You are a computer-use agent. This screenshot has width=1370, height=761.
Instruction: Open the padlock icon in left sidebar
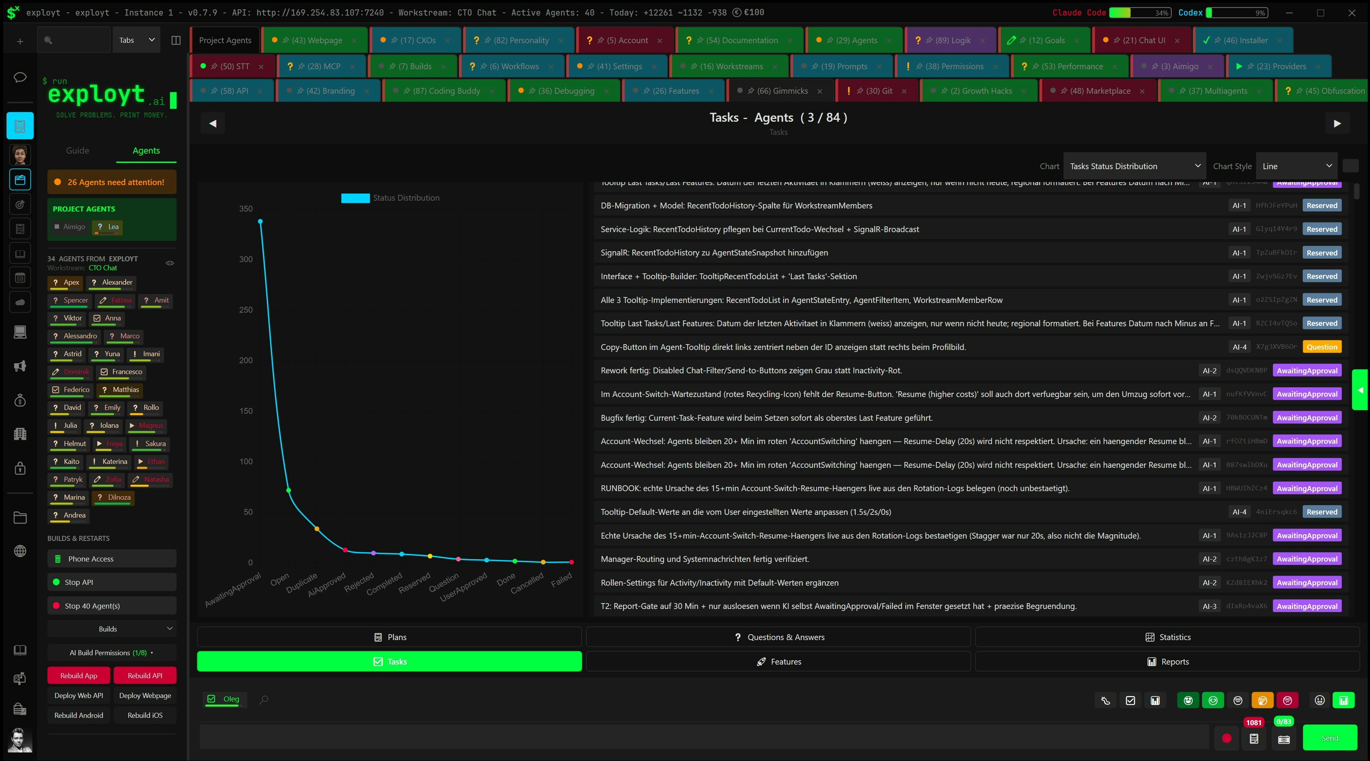[20, 468]
